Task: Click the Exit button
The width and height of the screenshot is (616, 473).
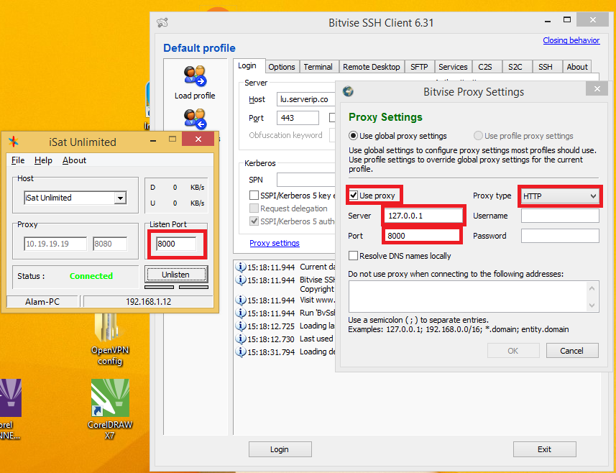Action: (x=544, y=449)
